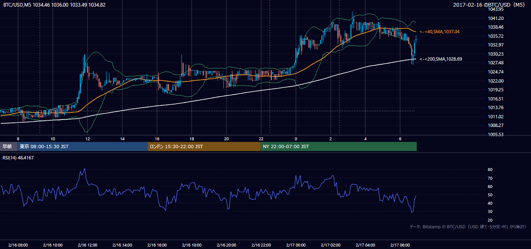Image resolution: width=531 pixels, height=249 pixels.
Task: Click the 200 SMA 1028.69 label
Action: point(441,59)
